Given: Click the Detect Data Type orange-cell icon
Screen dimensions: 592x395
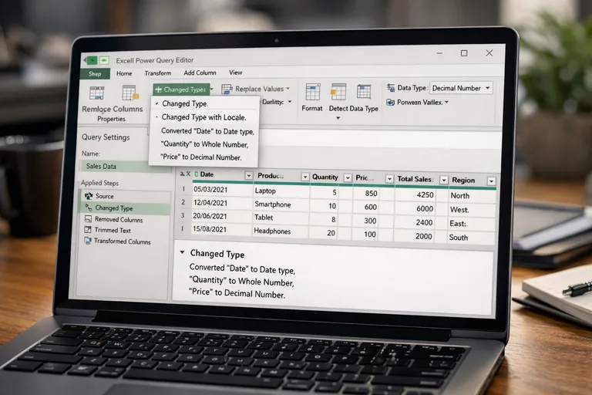Looking at the screenshot, I should [338, 92].
